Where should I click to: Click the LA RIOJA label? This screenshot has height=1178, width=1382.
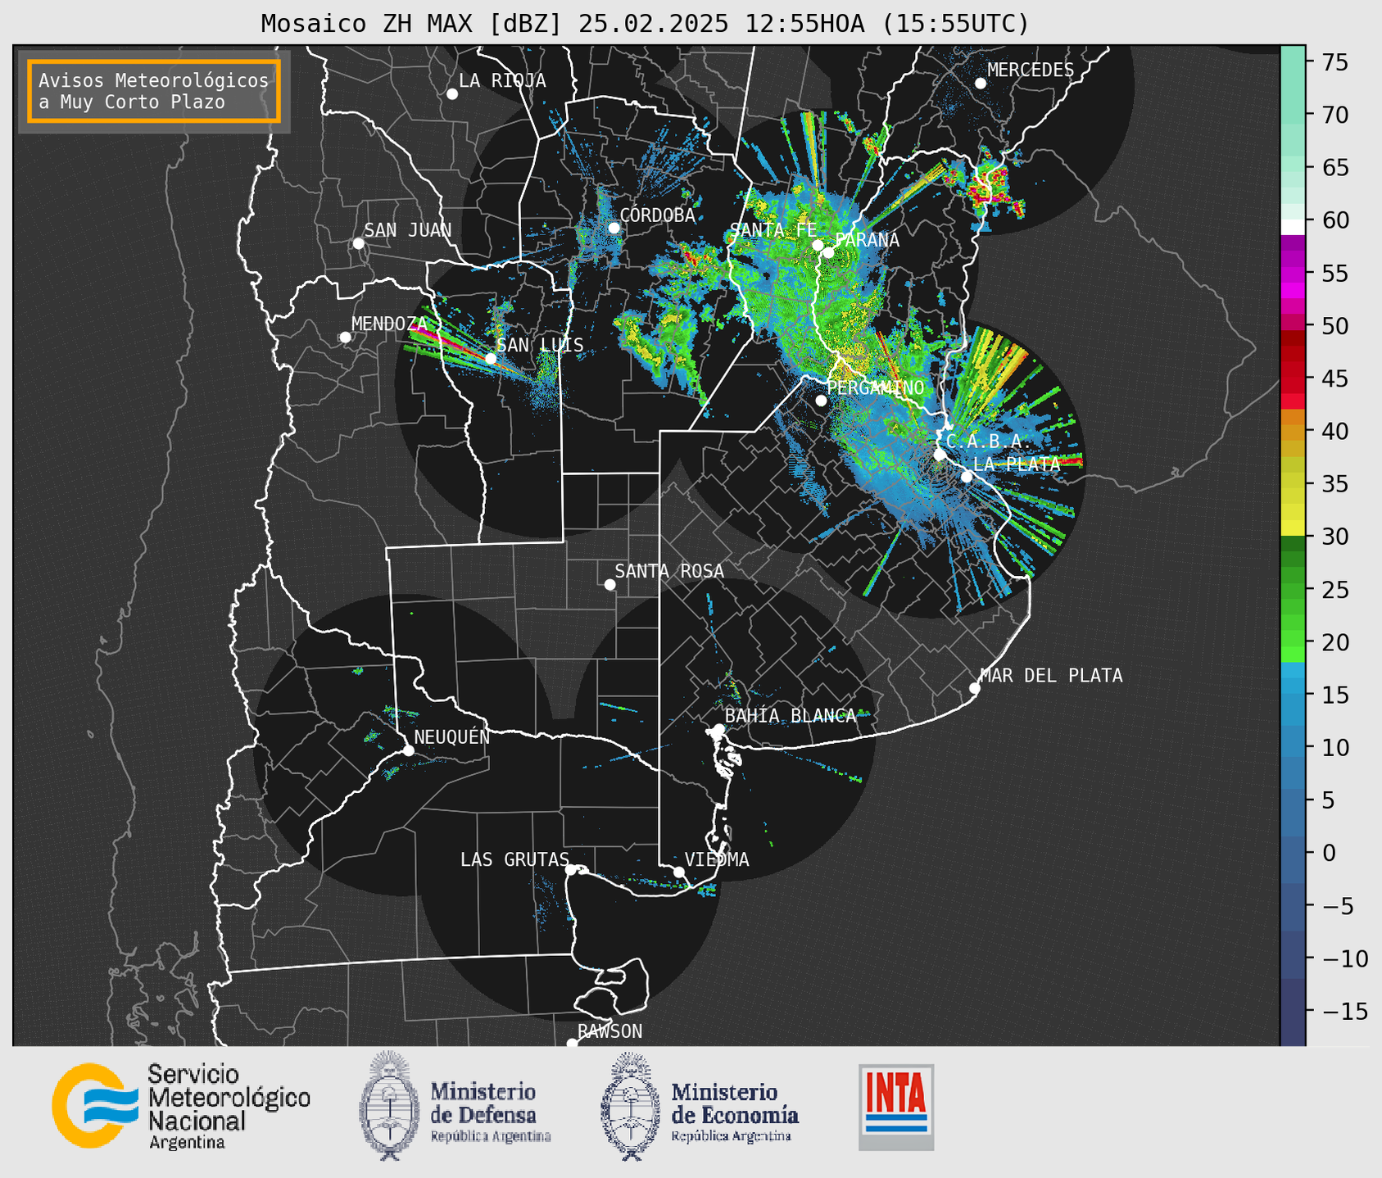coord(502,81)
